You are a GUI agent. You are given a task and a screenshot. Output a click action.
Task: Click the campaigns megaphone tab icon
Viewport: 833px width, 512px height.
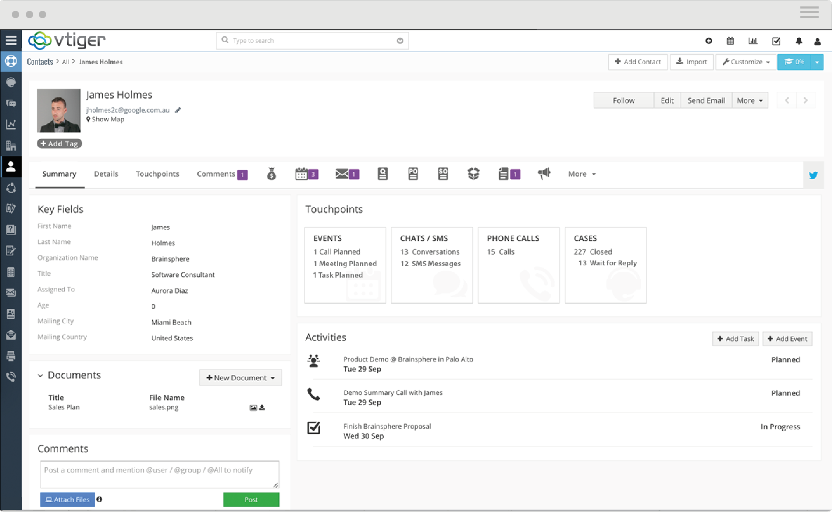(x=544, y=174)
